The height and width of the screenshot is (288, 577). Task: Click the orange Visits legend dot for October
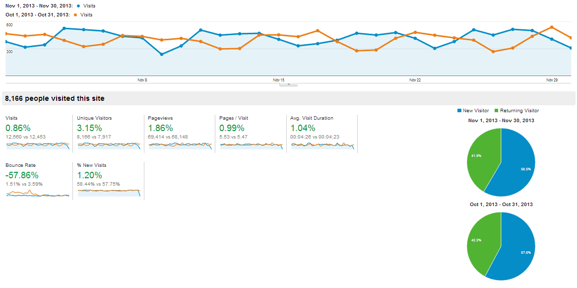pyautogui.click(x=75, y=15)
